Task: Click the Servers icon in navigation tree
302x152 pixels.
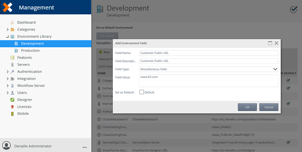Action: click(12, 65)
